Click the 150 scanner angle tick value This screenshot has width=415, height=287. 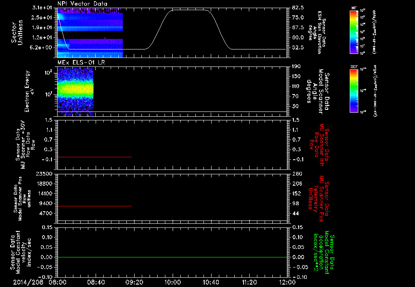(x=297, y=77)
